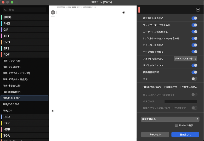Image resolution: width=204 pixels, height=141 pixels.
Task: Expand the PSD format category
Action: pos(25,117)
